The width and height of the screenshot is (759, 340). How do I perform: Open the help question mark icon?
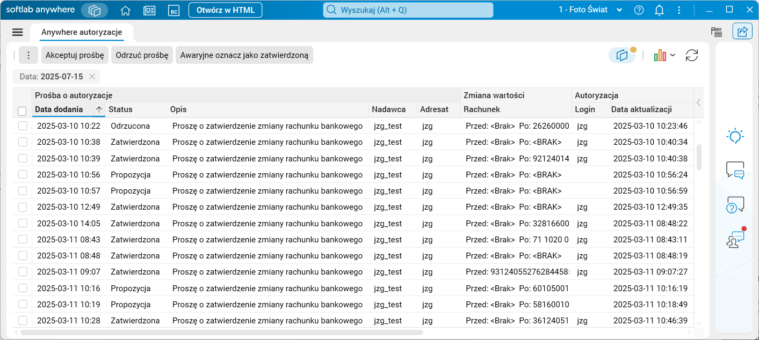[639, 10]
